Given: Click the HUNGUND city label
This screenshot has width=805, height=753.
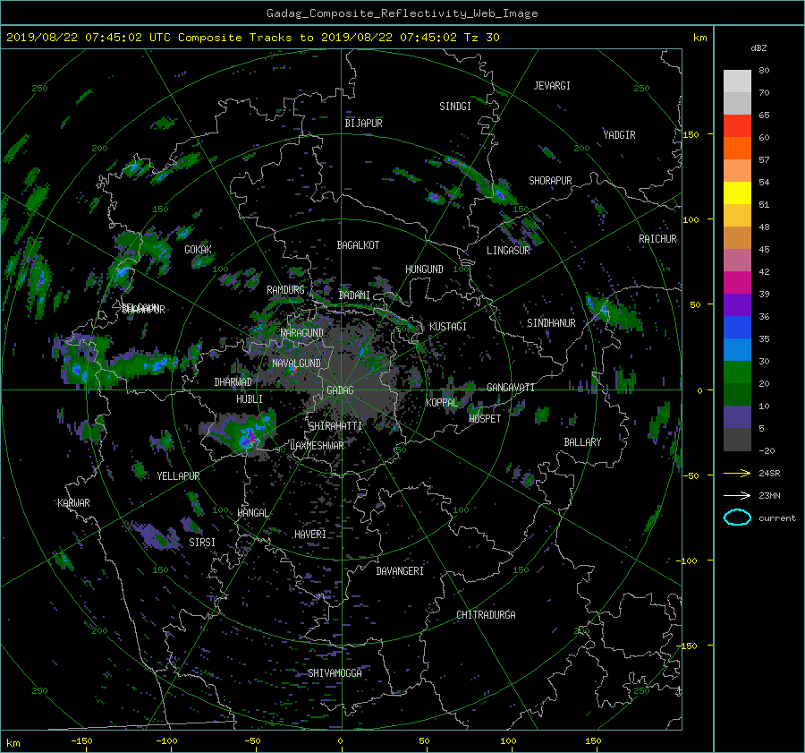Looking at the screenshot, I should pos(424,270).
